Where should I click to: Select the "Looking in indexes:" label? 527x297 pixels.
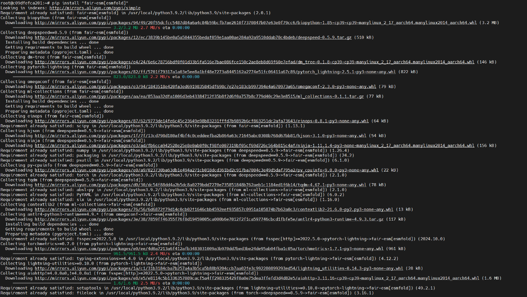[x=24, y=8]
